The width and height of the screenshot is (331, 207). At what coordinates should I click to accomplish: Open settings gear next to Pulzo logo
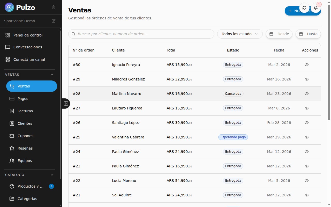tap(54, 7)
